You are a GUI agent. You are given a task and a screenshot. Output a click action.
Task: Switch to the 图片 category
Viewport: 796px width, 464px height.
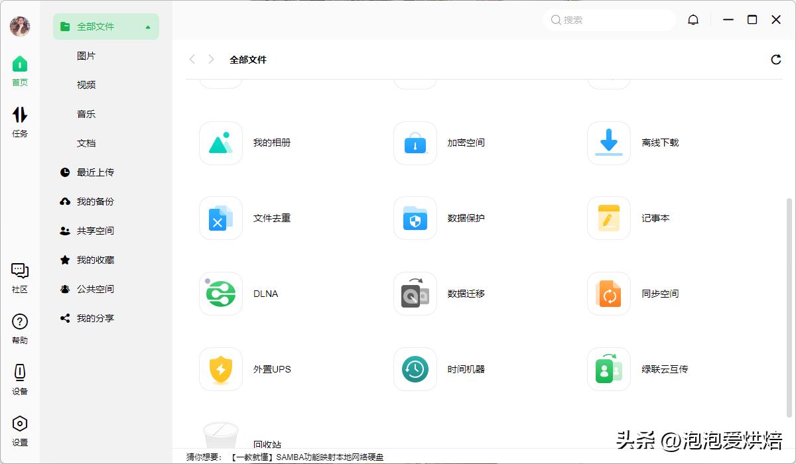[x=86, y=56]
